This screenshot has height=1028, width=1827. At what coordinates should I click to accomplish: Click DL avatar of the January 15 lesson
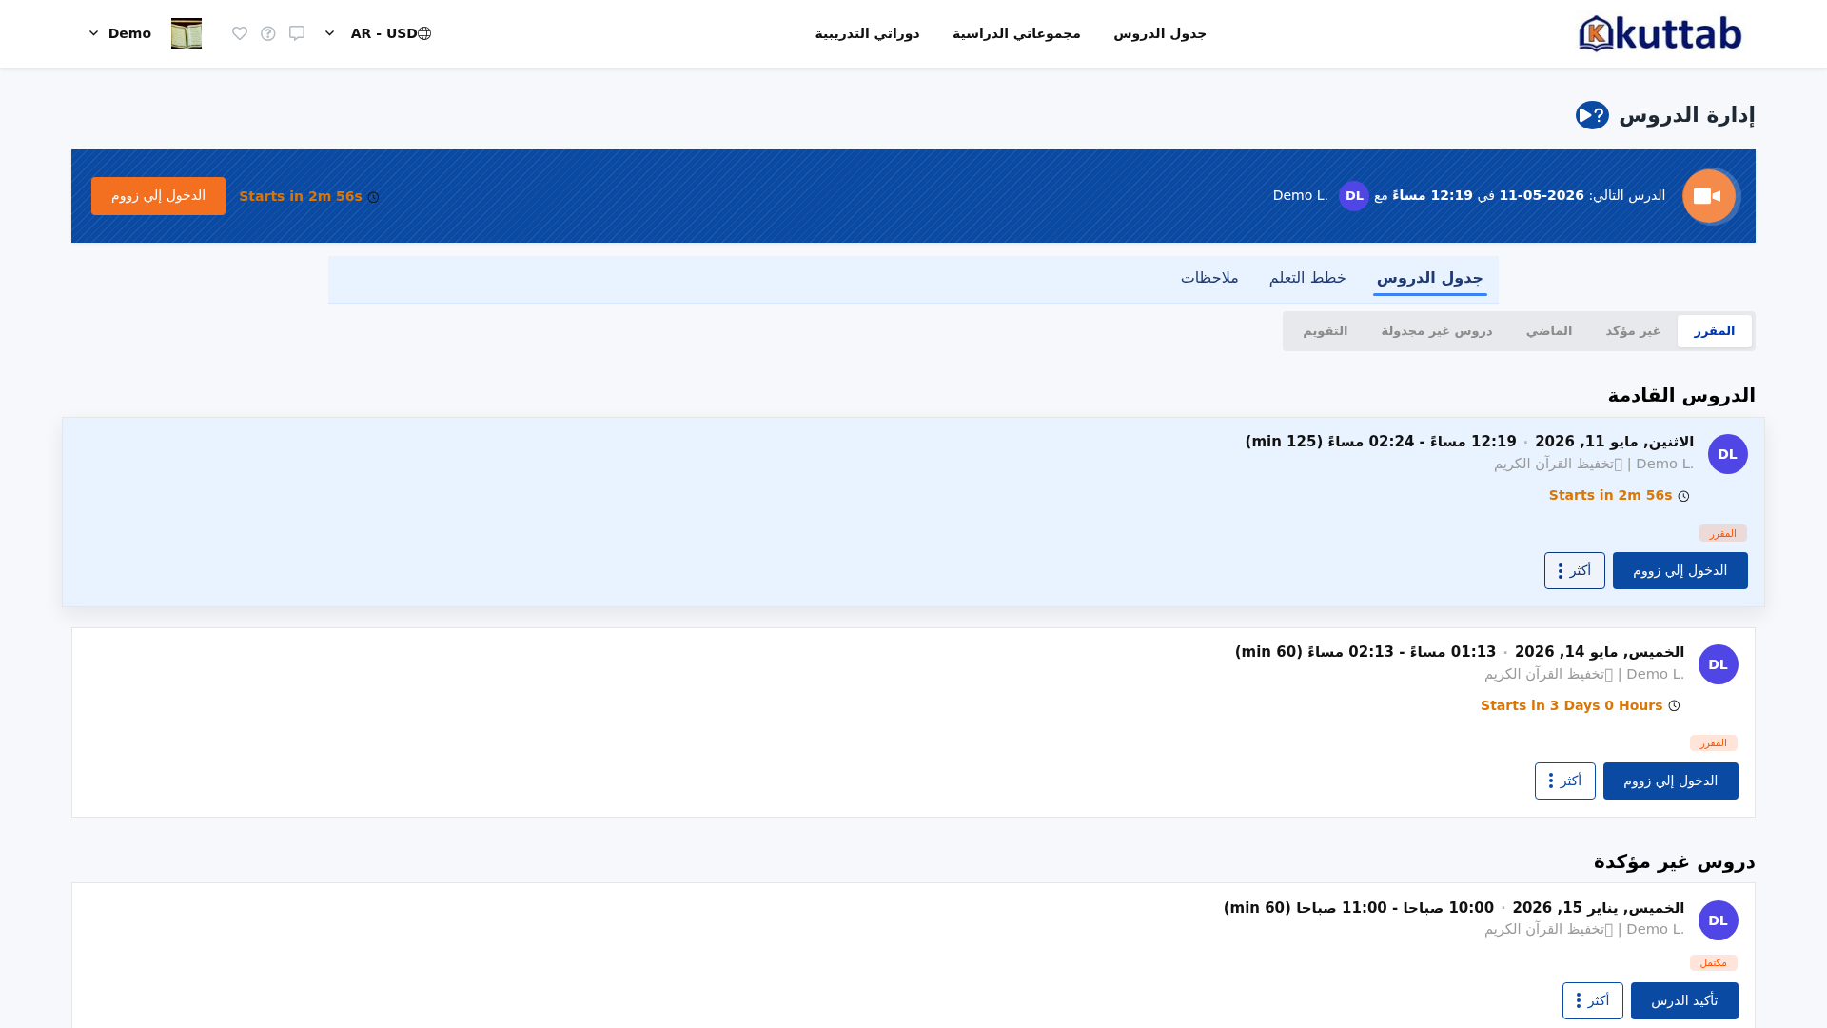(x=1718, y=920)
